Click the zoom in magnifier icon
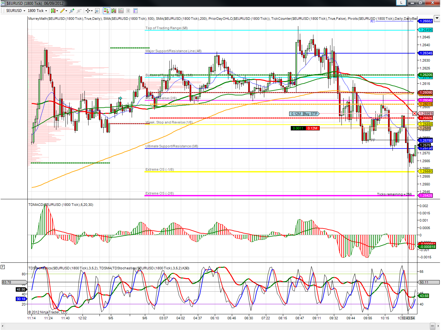 point(72,11)
